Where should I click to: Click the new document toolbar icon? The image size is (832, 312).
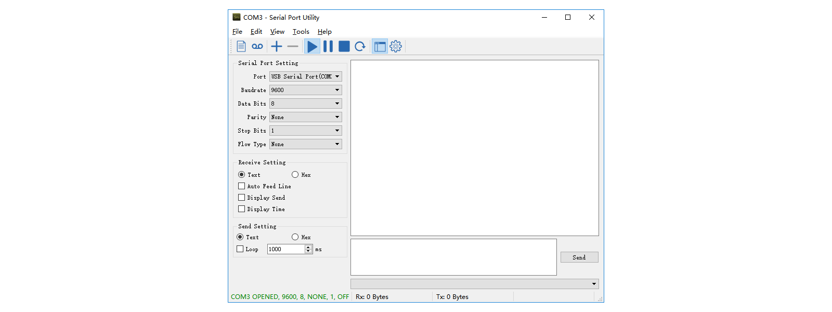tap(241, 46)
